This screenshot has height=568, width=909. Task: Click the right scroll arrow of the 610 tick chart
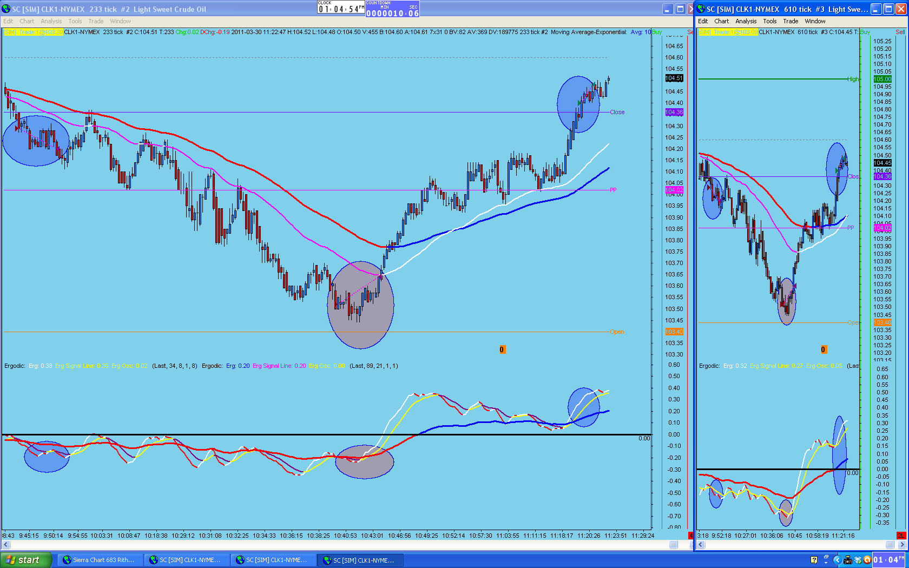[902, 544]
